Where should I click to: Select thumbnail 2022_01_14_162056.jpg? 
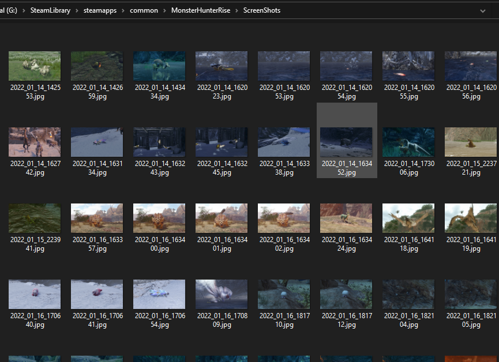471,66
